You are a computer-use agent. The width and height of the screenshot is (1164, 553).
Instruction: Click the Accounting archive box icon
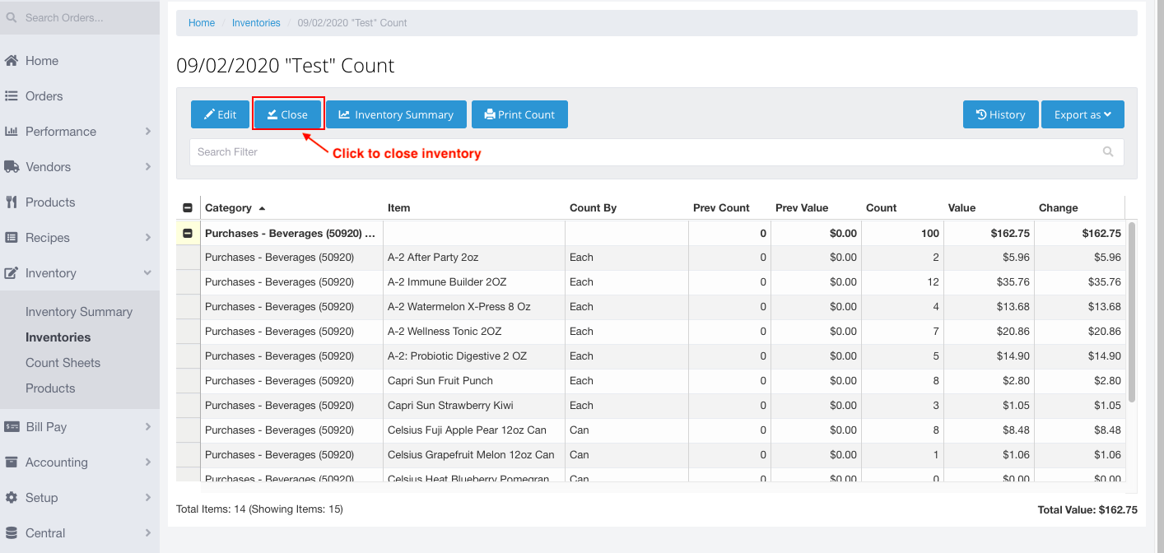(x=12, y=462)
